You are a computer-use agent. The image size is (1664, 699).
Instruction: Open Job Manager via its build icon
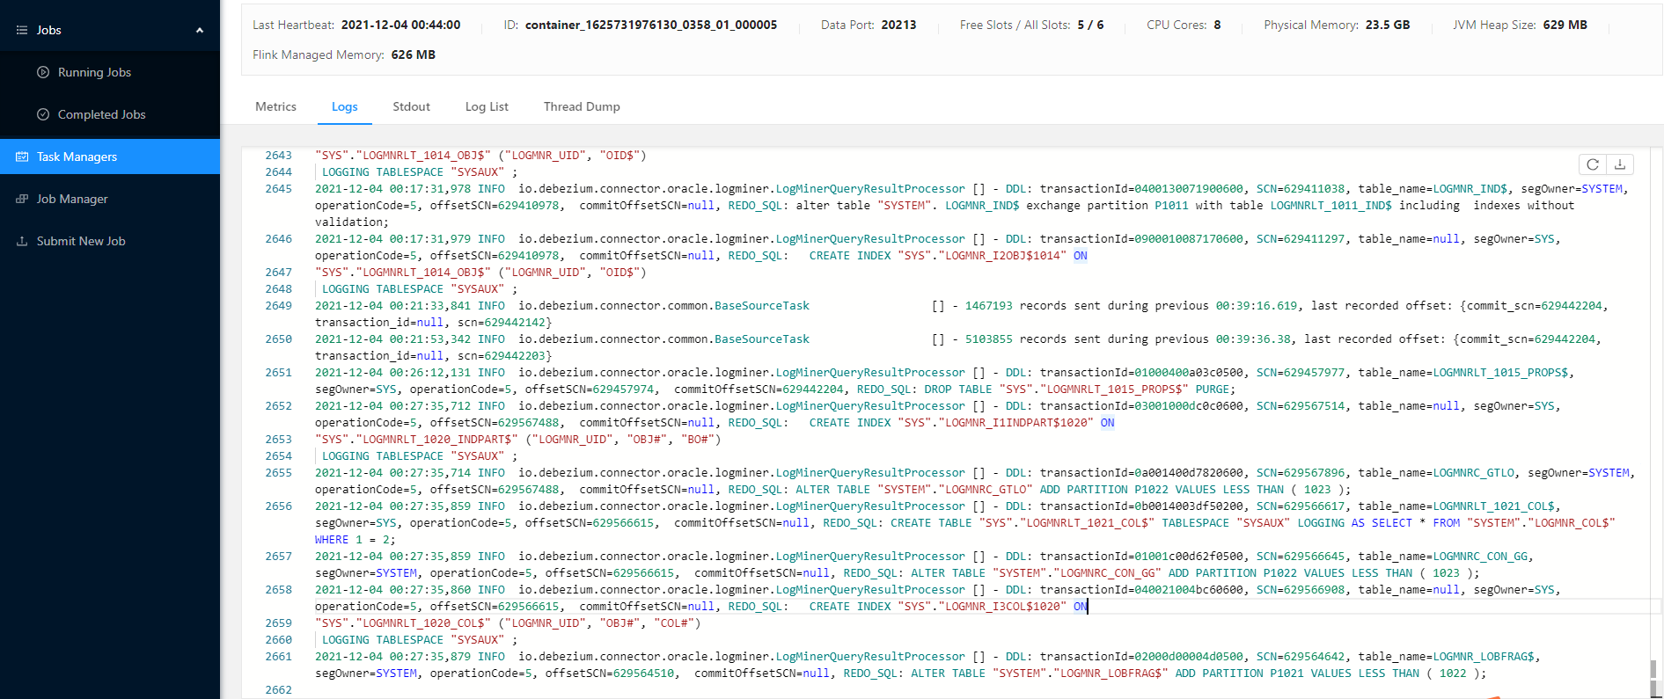point(22,199)
